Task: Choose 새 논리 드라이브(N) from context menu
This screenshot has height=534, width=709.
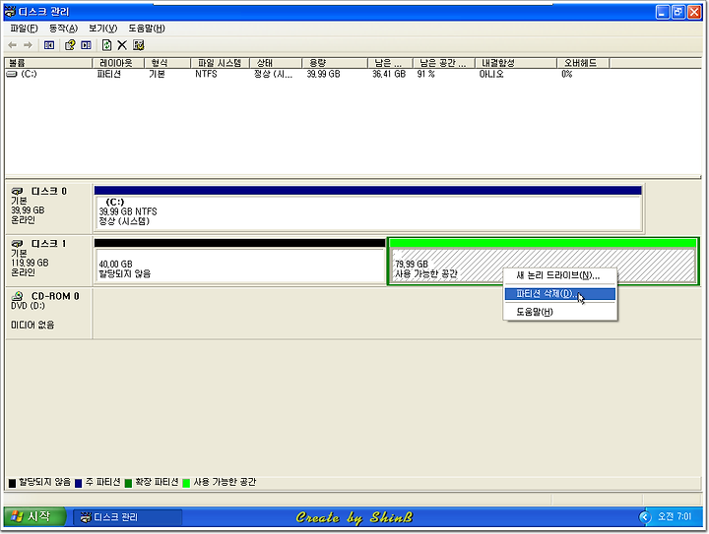Action: [559, 275]
